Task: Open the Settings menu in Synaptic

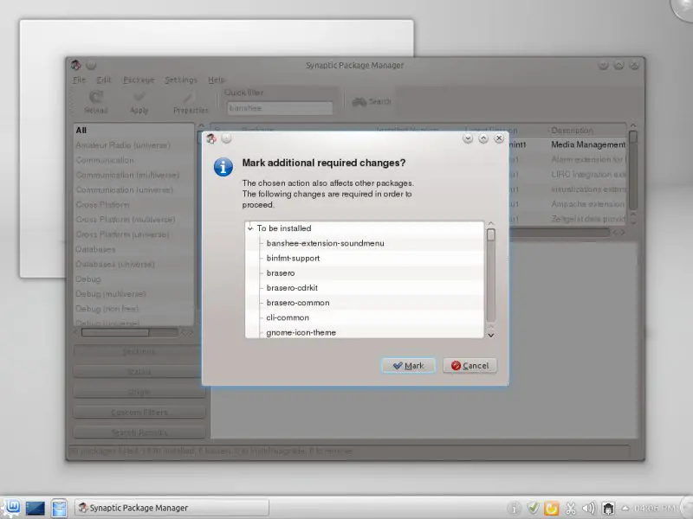Action: (x=181, y=80)
